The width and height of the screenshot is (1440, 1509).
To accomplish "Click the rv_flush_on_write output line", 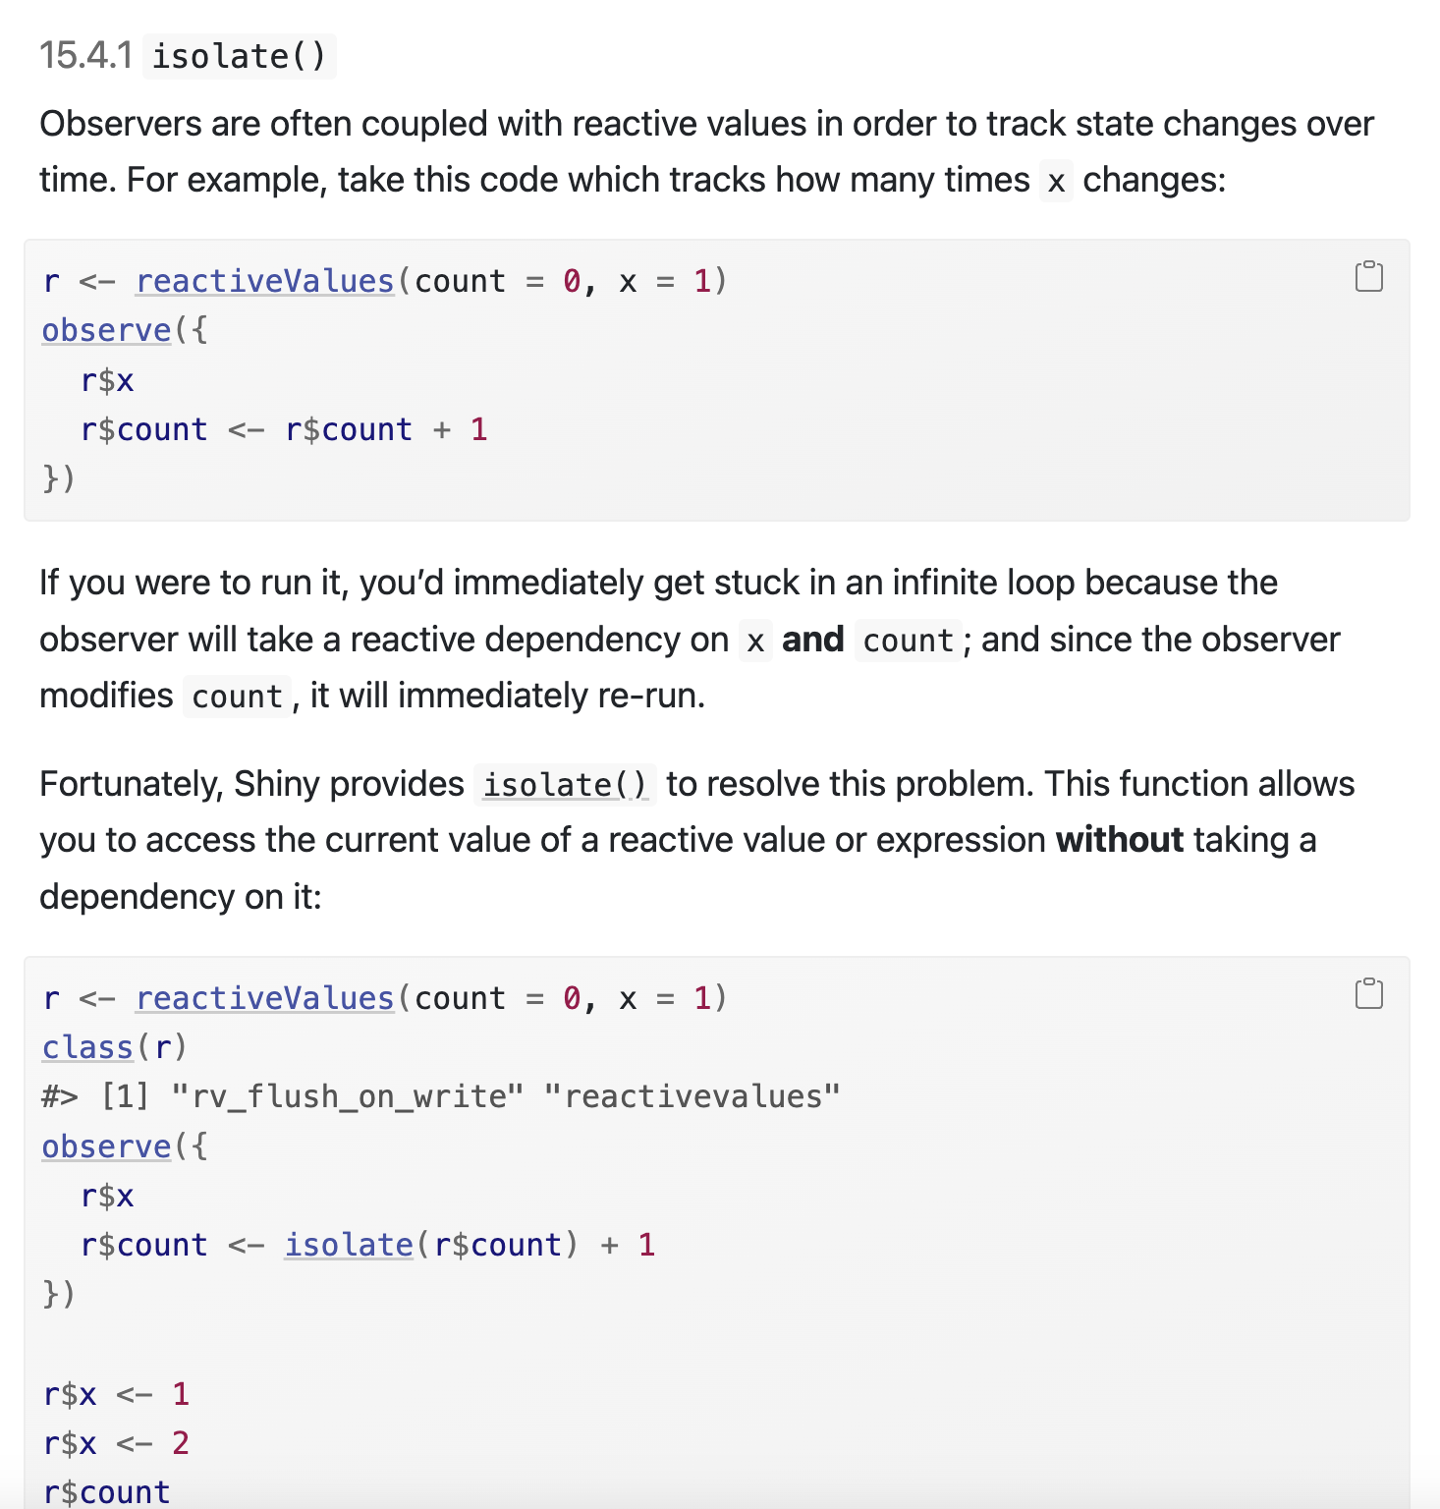I will coord(441,1097).
